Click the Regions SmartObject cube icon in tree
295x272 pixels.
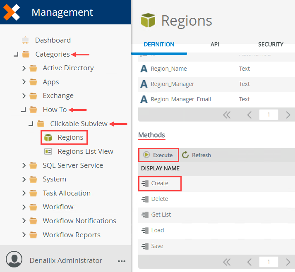pos(48,137)
